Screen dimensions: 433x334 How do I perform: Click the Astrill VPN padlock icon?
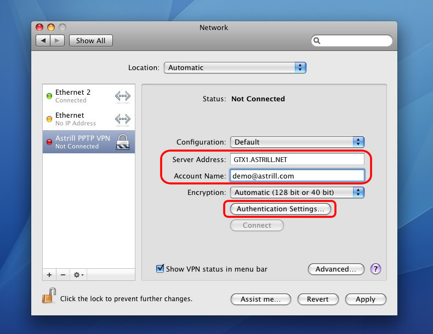123,141
